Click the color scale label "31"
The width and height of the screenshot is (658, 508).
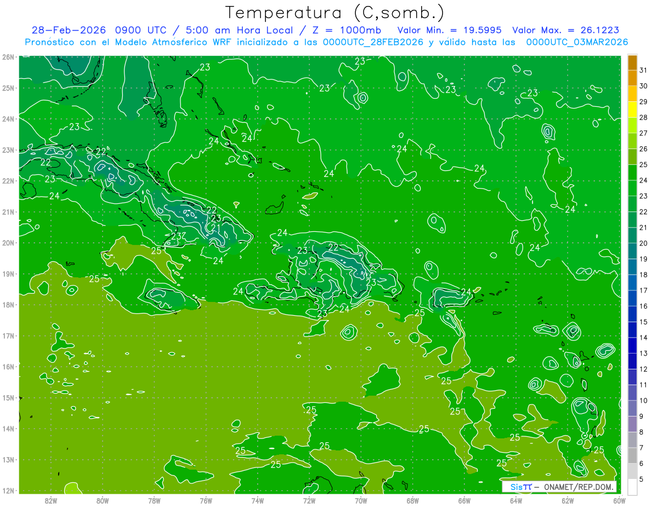click(644, 70)
